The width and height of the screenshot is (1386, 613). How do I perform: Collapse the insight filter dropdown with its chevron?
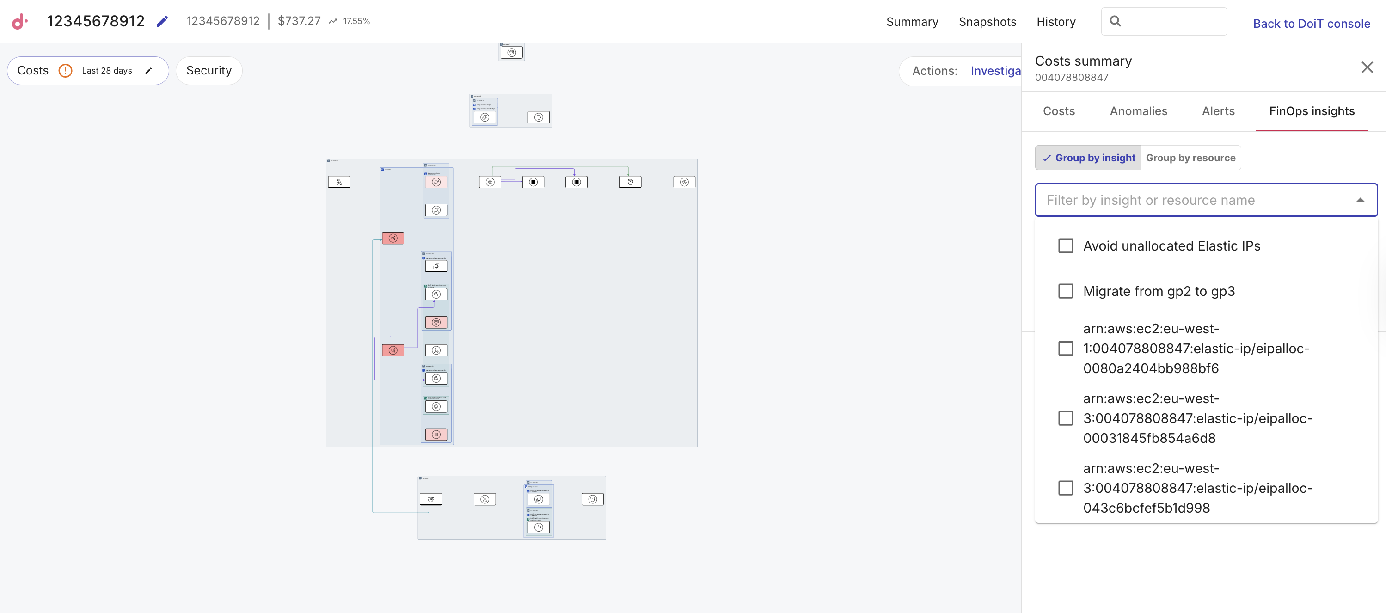click(1361, 200)
